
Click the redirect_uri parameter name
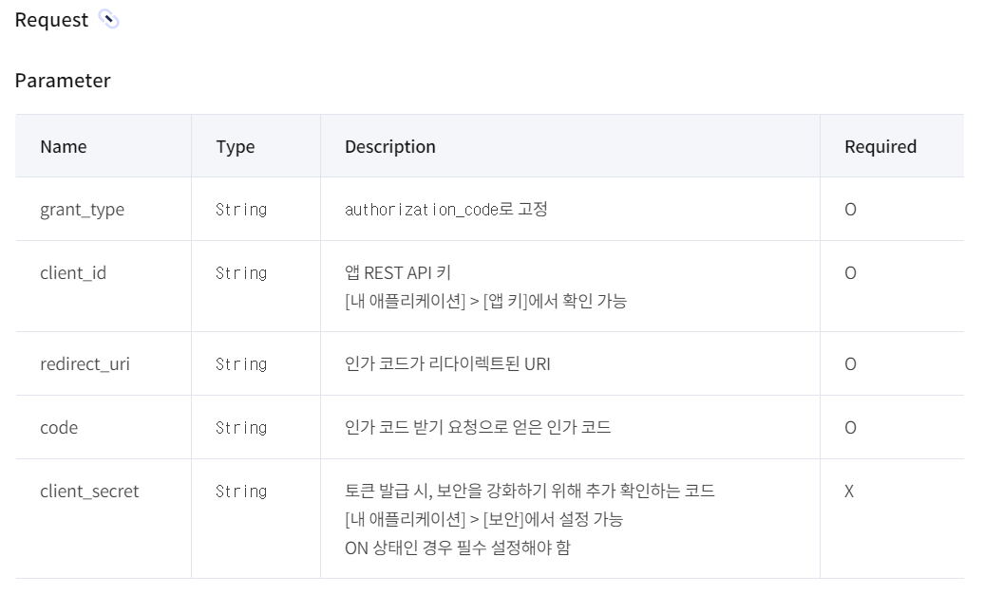coord(85,363)
